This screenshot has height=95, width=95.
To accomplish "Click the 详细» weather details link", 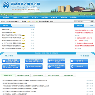I will pos(52,21).
